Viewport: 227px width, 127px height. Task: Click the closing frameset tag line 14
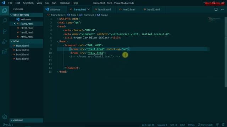click(x=72, y=68)
